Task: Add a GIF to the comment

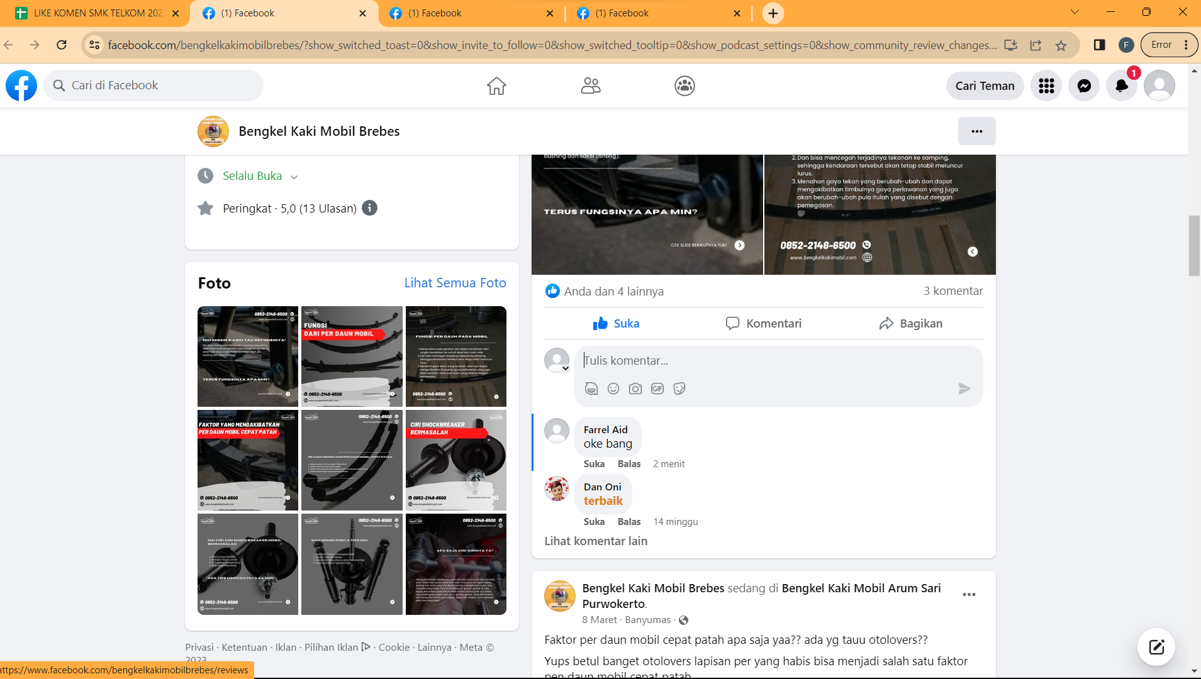Action: [657, 389]
